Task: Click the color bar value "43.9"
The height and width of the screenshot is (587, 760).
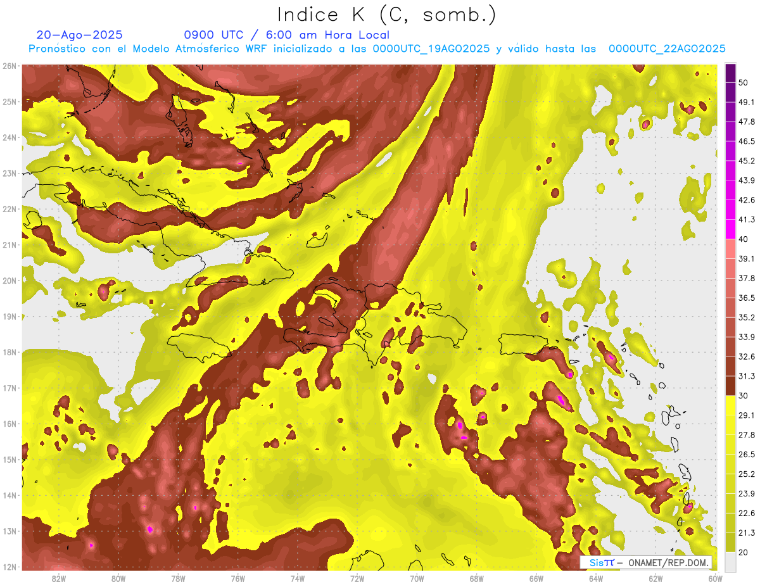Action: coord(747,180)
